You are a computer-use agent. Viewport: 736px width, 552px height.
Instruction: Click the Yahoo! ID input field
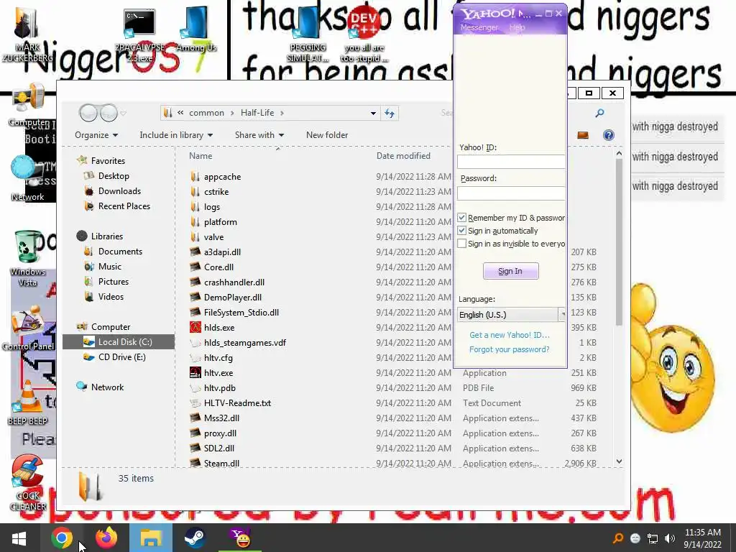coord(511,162)
